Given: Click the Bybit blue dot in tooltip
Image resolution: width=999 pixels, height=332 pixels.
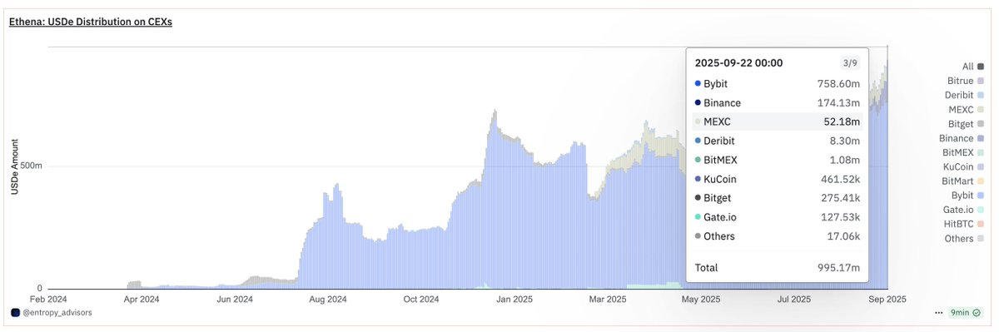Looking at the screenshot, I should 698,84.
